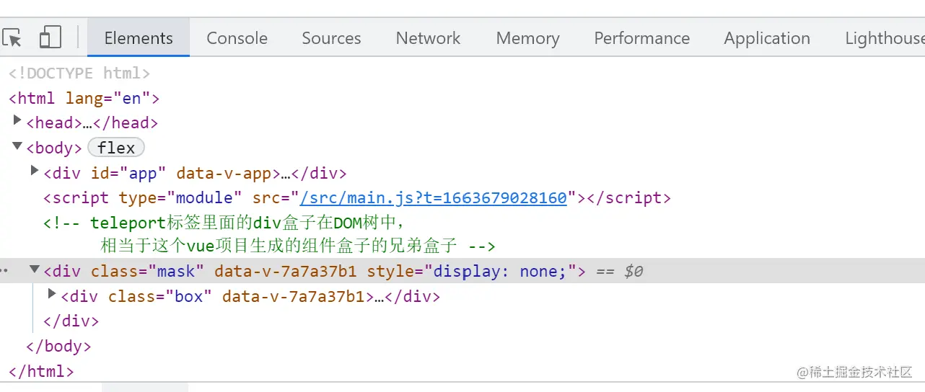This screenshot has width=925, height=392.
Task: Select the closing </body> line
Action: [x=58, y=346]
